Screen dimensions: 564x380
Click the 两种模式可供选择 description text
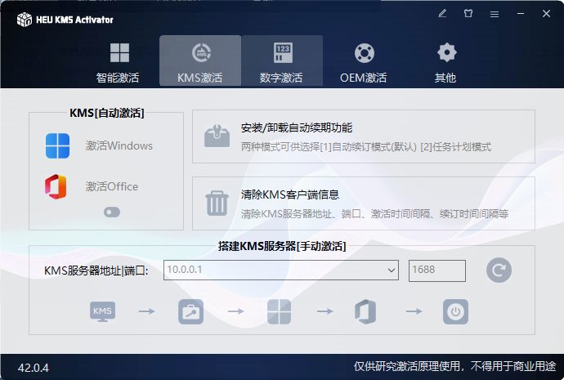366,147
